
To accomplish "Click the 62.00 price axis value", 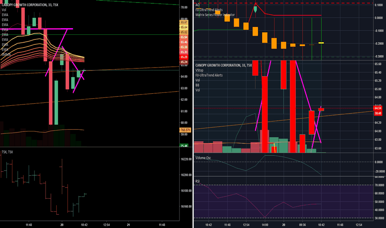I will coord(184,99).
